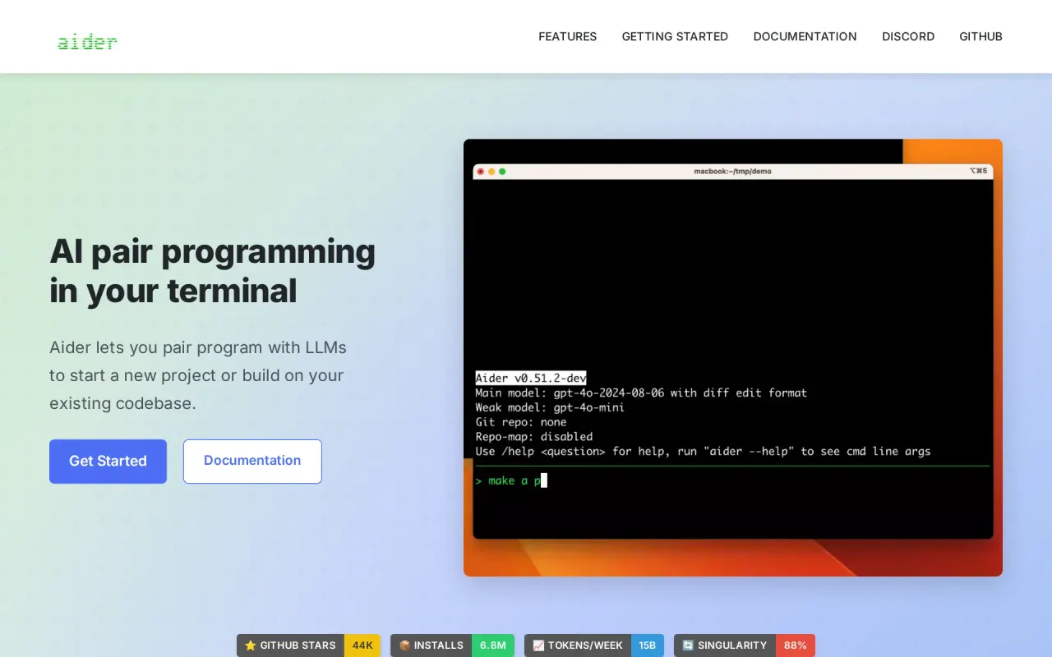Click the terminal title macbook:~/tmp/demo
This screenshot has height=657, width=1052.
pyautogui.click(x=732, y=172)
